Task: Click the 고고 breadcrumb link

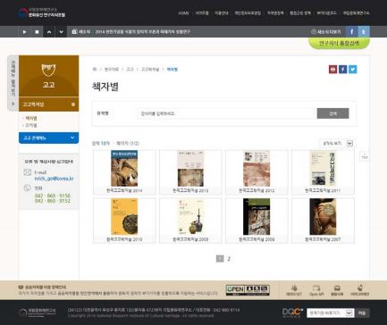Action: click(x=130, y=70)
